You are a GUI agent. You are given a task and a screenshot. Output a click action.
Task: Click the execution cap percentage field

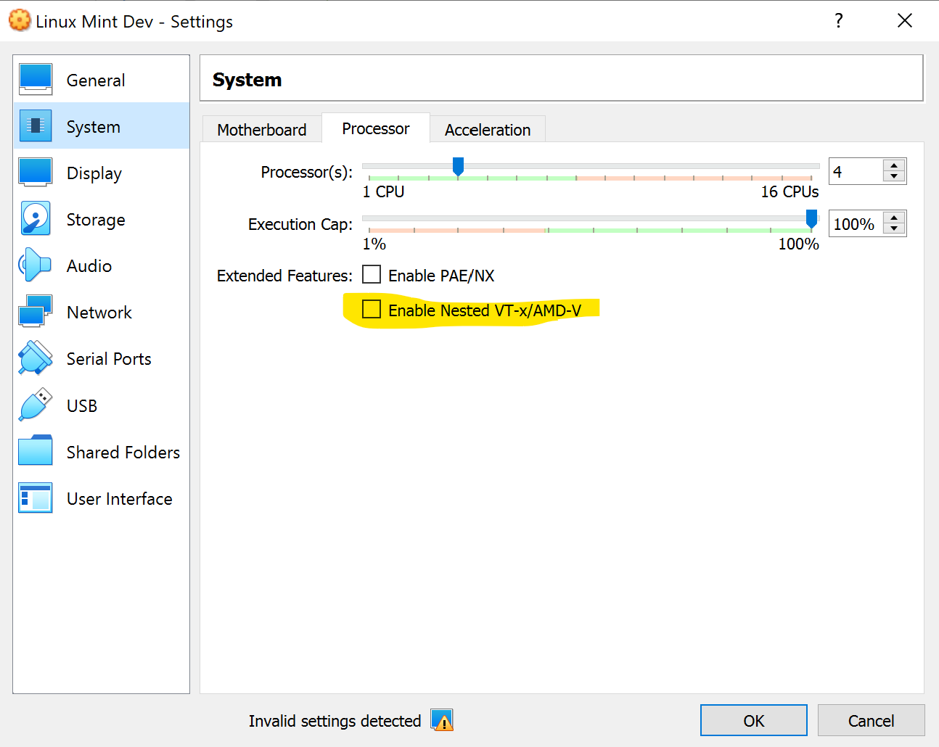(856, 224)
